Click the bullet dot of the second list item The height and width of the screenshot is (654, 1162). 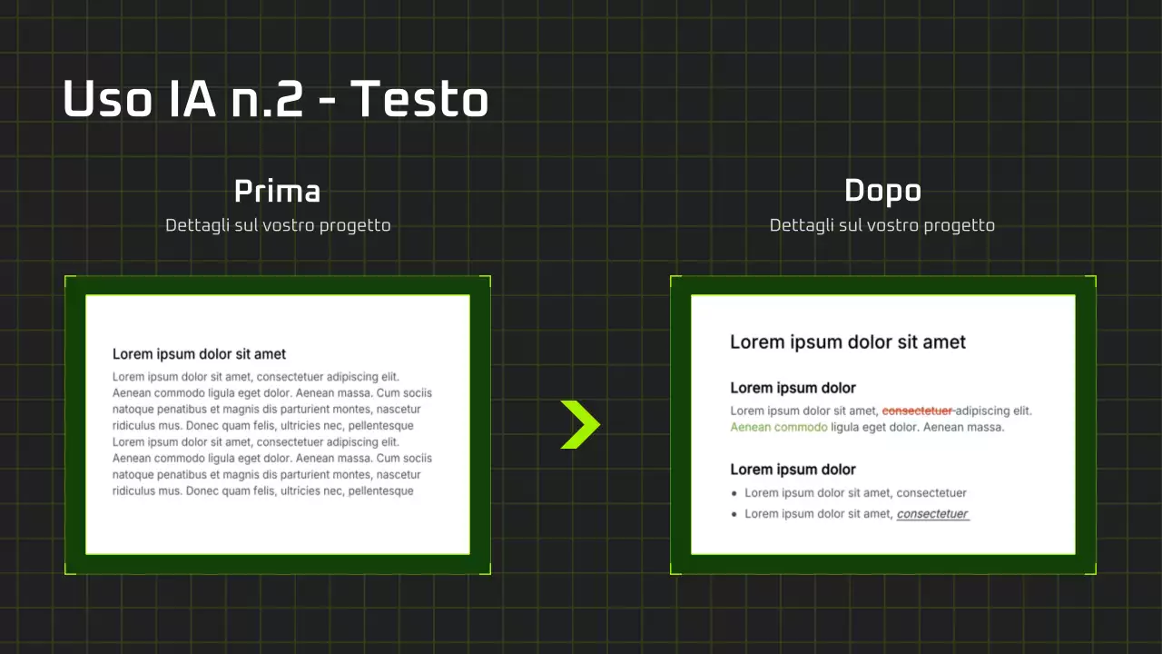click(x=734, y=514)
